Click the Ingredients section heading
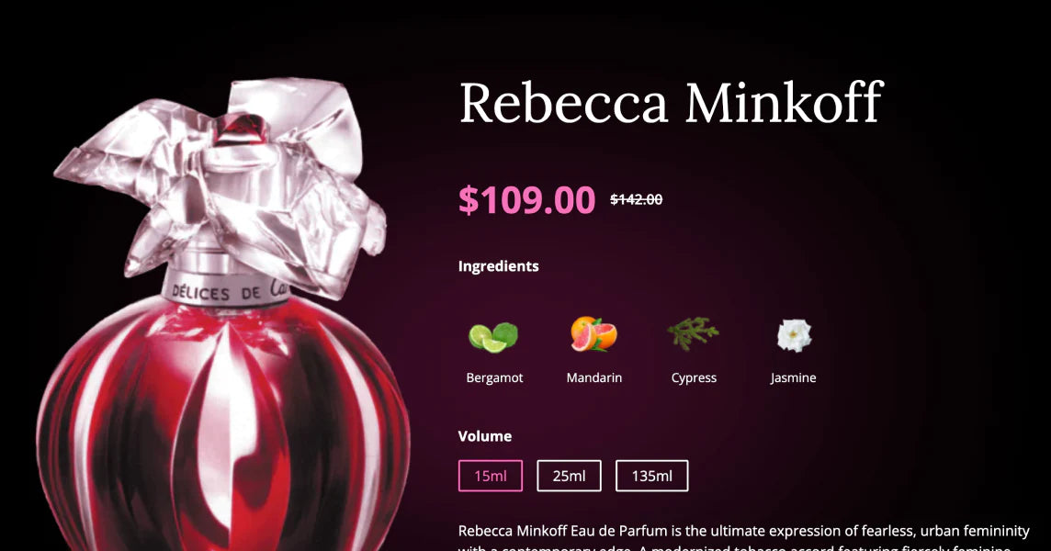1051x551 pixels. 498,266
